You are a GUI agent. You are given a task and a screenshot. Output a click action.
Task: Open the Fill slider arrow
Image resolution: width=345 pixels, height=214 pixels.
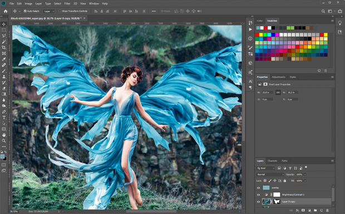pyautogui.click(x=305, y=181)
